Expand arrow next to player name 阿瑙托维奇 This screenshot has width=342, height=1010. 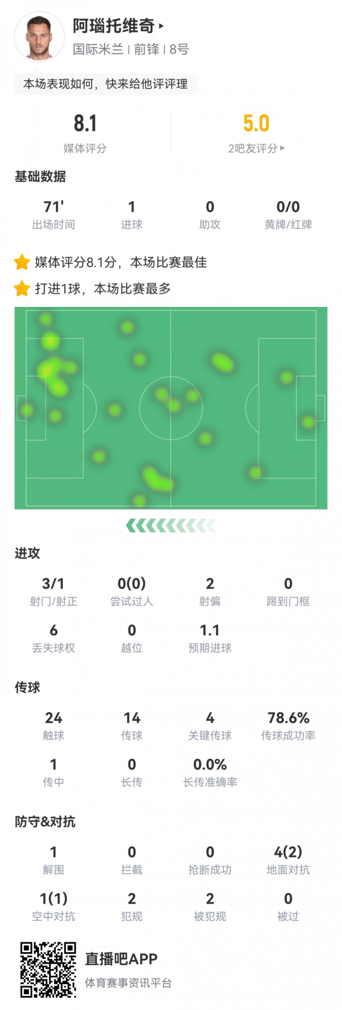pyautogui.click(x=161, y=26)
